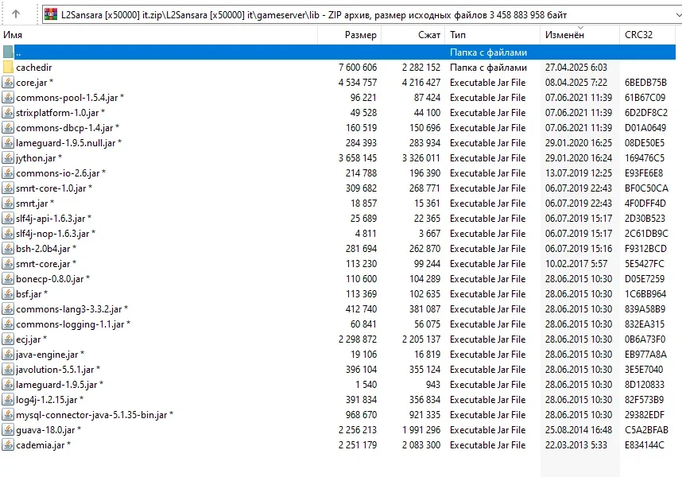Select the strixplatform-1.0.jar entry

(x=56, y=113)
